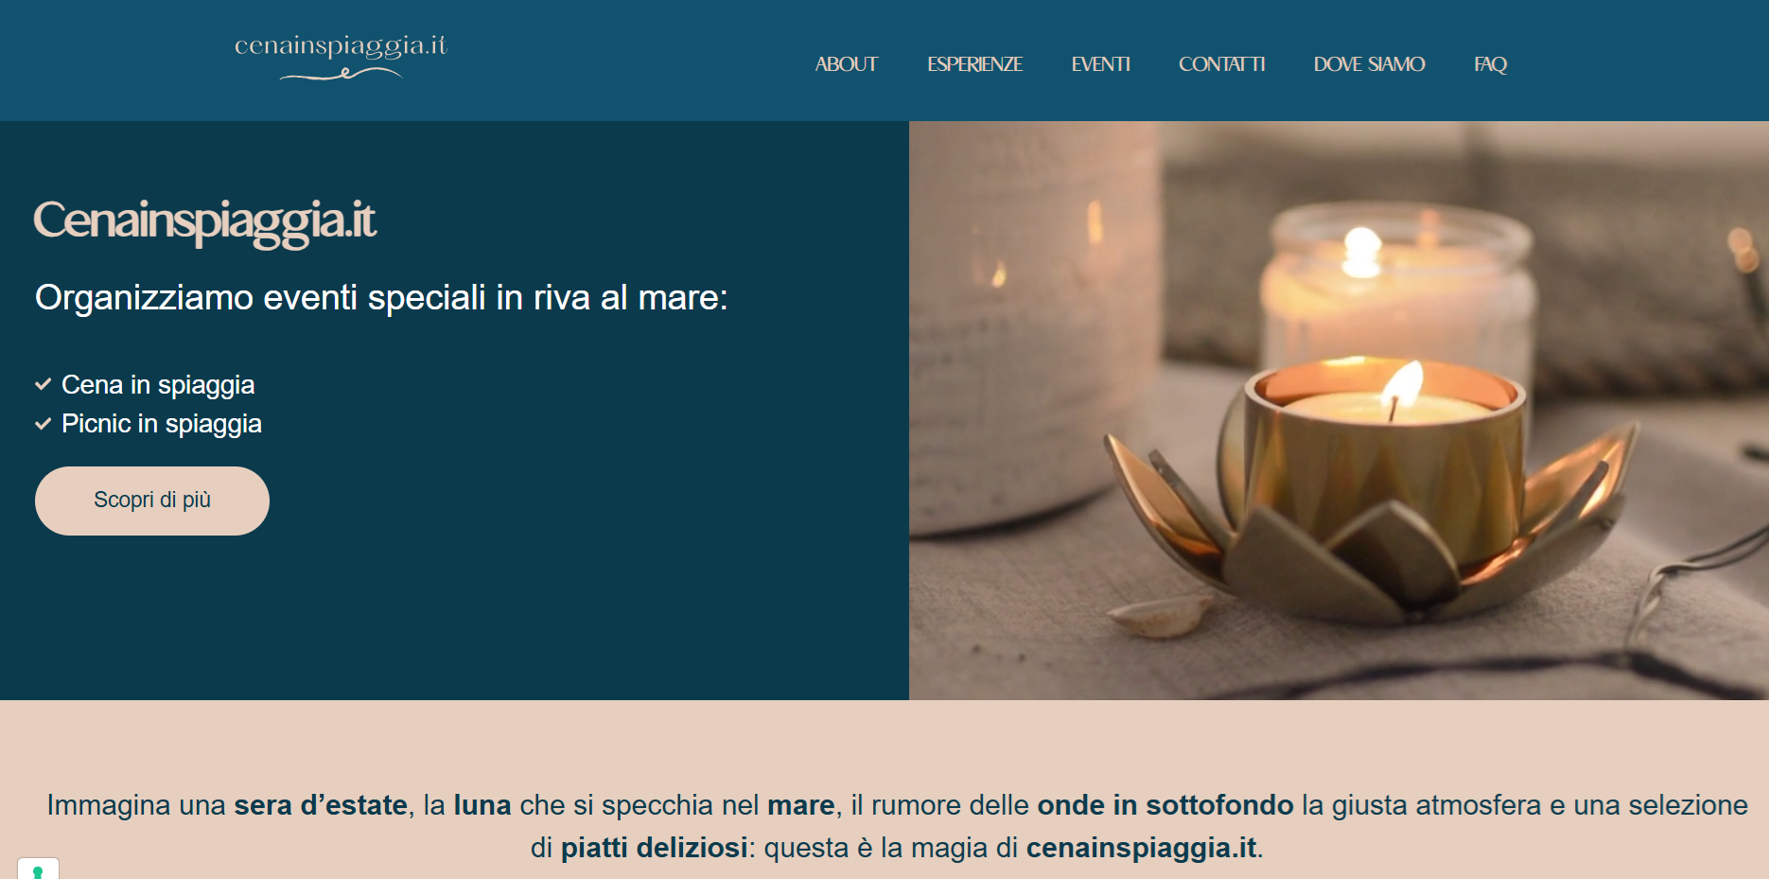Click the bold words onde in sottofondo

(x=1165, y=805)
